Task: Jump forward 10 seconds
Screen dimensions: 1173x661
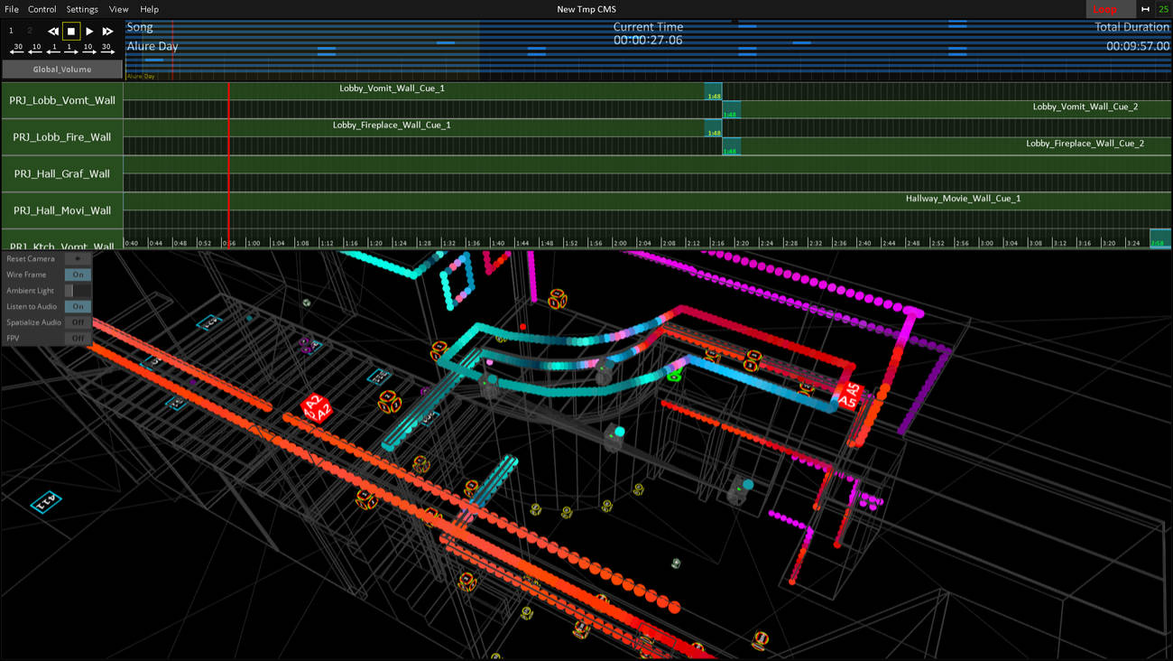Action: [x=88, y=49]
